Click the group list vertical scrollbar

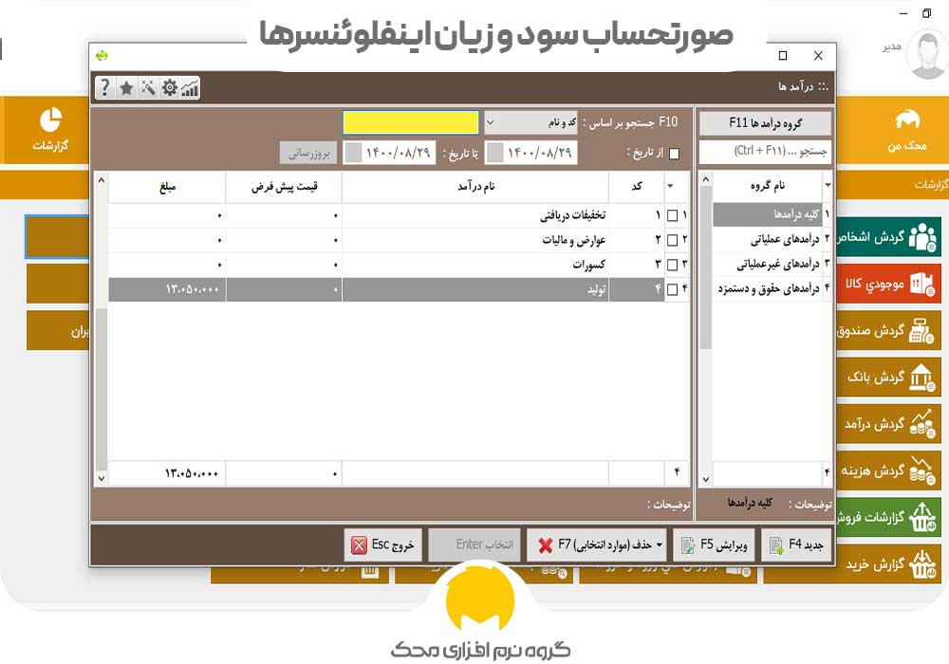point(705,323)
